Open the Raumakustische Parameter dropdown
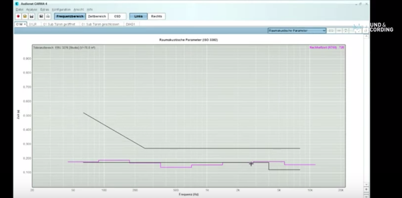 coord(297,30)
